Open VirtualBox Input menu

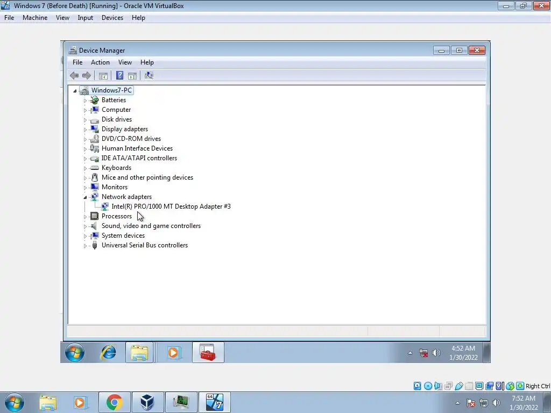pos(85,18)
